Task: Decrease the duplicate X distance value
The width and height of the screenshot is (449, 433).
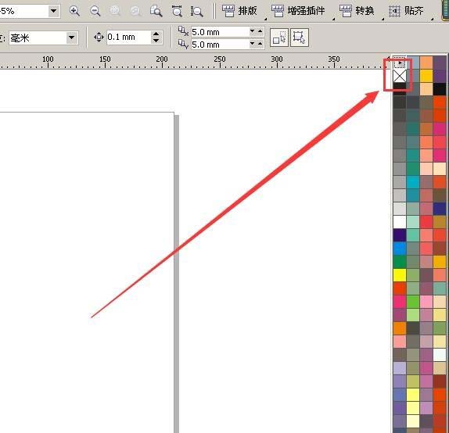Action: pos(253,30)
